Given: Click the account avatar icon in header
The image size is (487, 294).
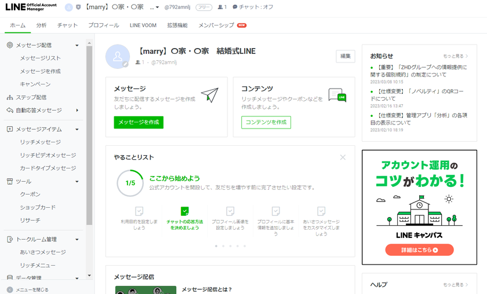Looking at the screenshot, I should coord(68,7).
